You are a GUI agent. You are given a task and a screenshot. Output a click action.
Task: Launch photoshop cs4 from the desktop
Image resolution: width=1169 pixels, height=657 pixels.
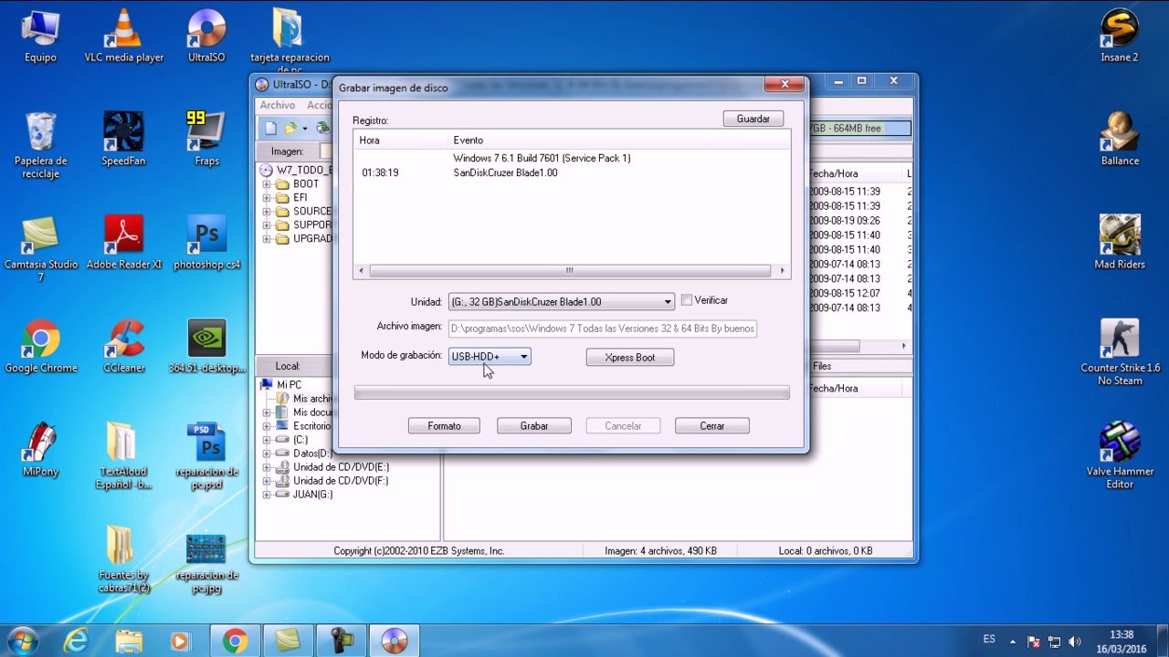(x=206, y=243)
